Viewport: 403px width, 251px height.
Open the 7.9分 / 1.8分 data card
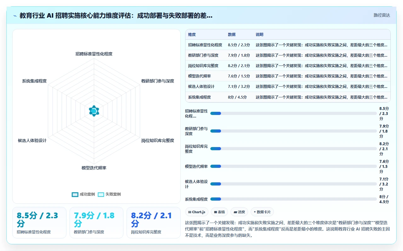(x=96, y=223)
